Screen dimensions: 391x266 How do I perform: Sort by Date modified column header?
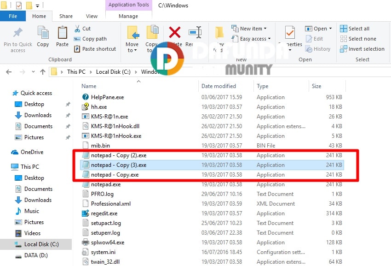(x=218, y=86)
